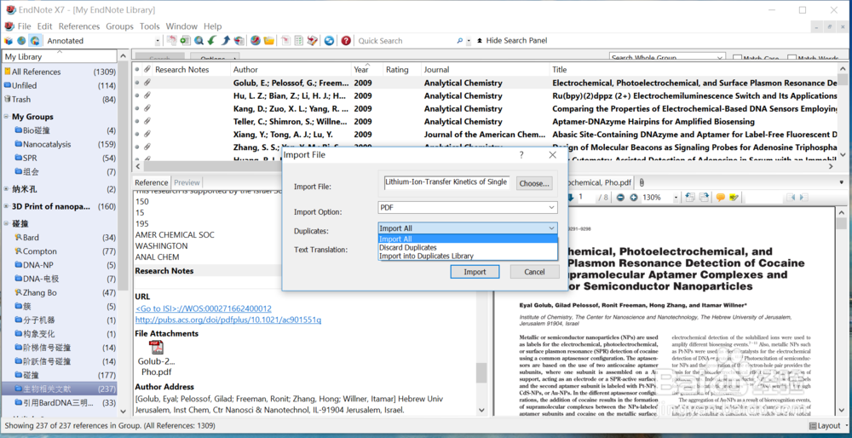Viewport: 852px width, 438px height.
Task: Create a New Reference with toolbar icon
Action: point(185,41)
